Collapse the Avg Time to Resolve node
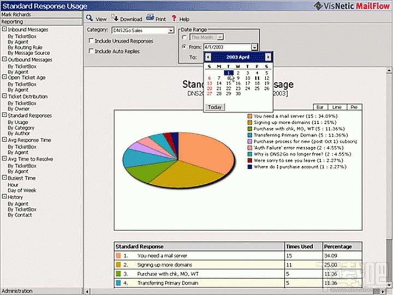This screenshot has width=393, height=295. [4, 159]
